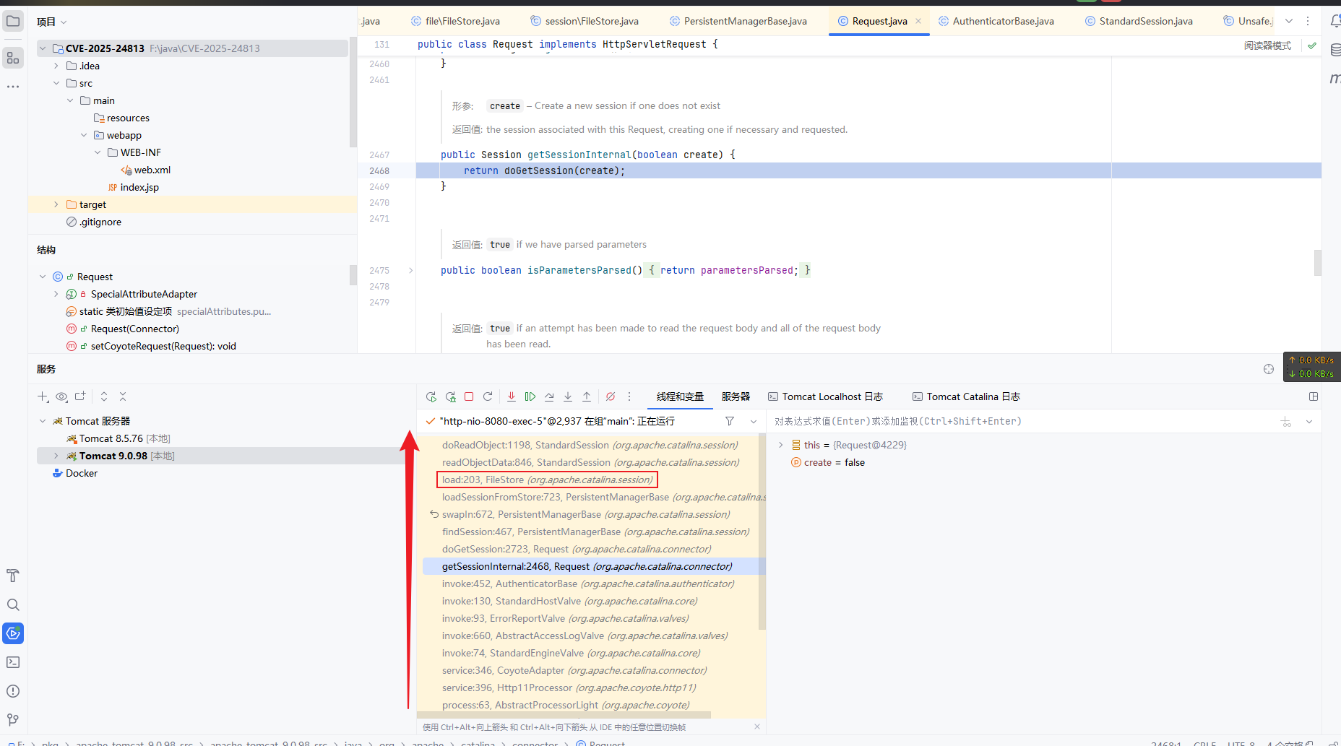This screenshot has width=1341, height=746.
Task: Filter the thread frames list
Action: (x=730, y=421)
